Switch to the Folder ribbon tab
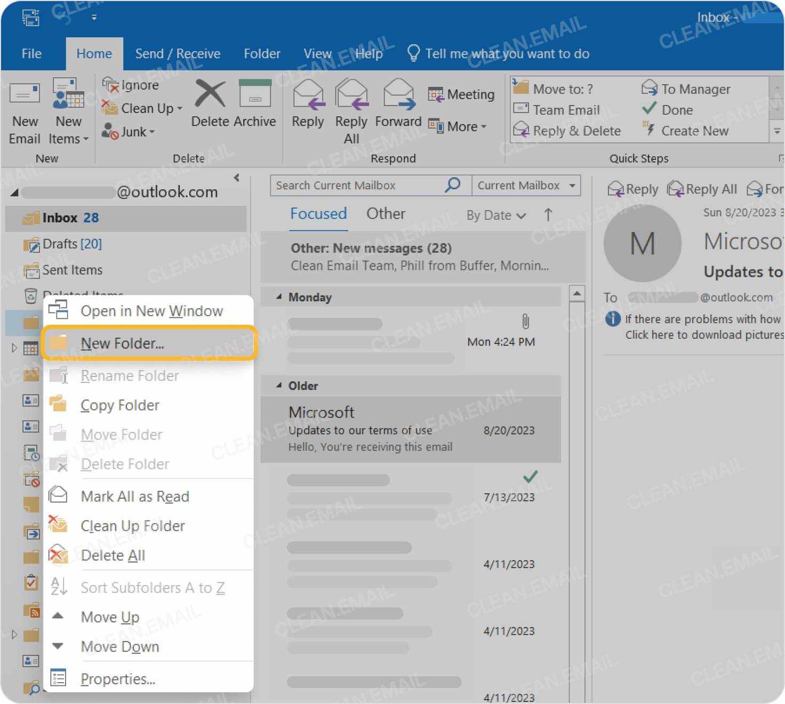Image resolution: width=785 pixels, height=704 pixels. click(261, 53)
